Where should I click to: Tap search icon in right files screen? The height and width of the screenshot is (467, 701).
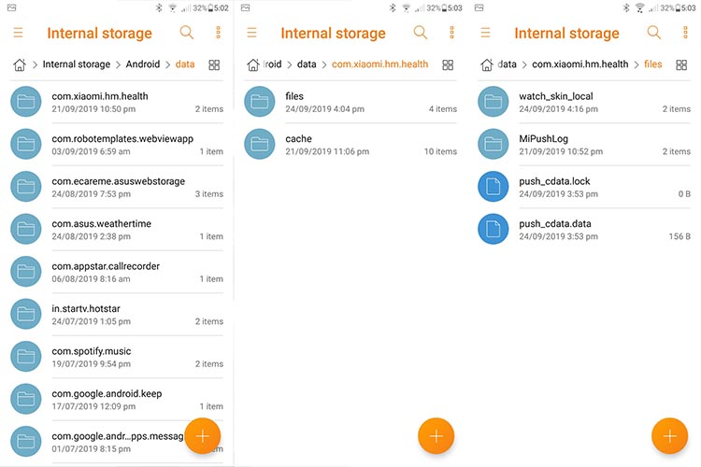[x=654, y=32]
